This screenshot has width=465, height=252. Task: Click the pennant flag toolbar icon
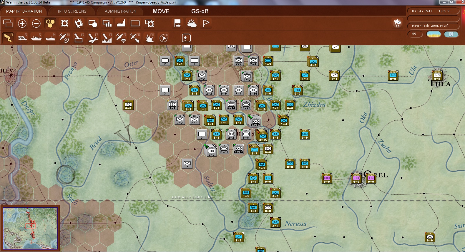point(206,23)
